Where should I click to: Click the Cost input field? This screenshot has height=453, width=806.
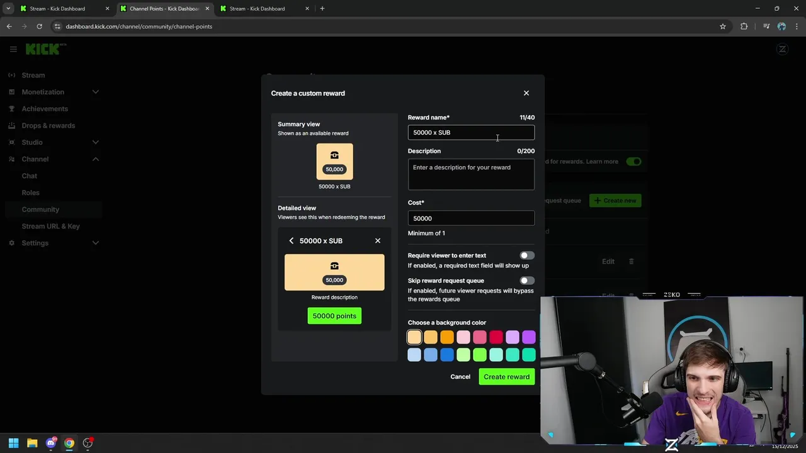tap(471, 218)
